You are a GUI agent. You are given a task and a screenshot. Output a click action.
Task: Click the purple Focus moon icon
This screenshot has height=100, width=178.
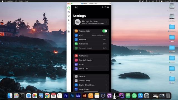76,64
